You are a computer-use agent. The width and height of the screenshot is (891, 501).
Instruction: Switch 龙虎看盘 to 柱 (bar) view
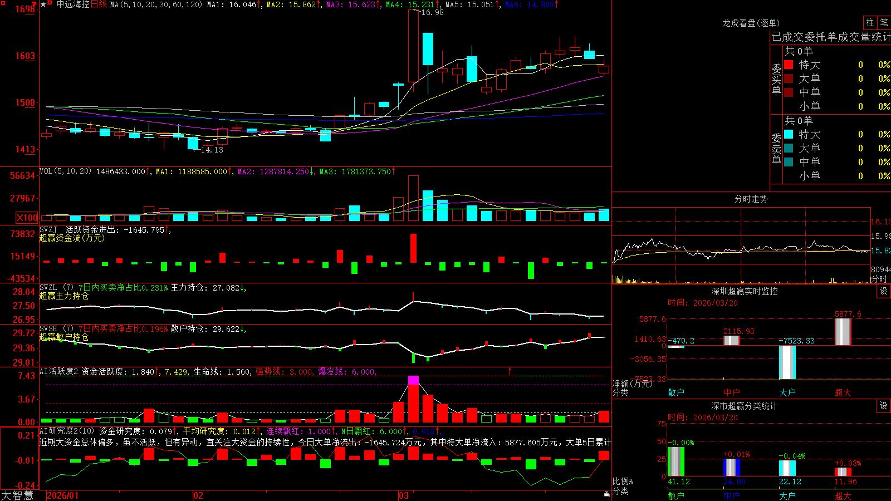[870, 23]
